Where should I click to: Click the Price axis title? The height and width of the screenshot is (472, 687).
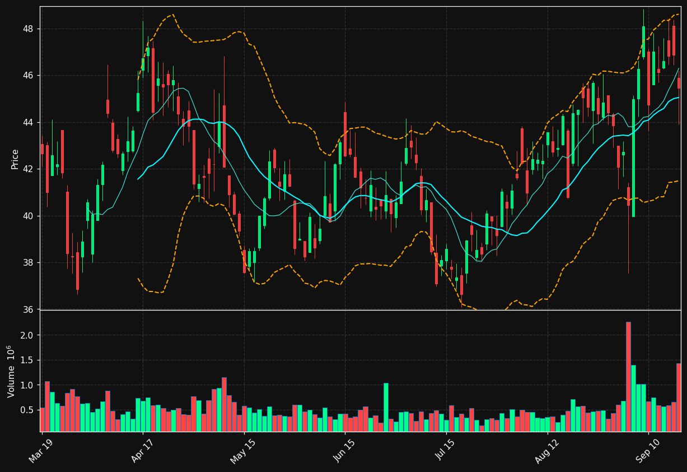15,159
